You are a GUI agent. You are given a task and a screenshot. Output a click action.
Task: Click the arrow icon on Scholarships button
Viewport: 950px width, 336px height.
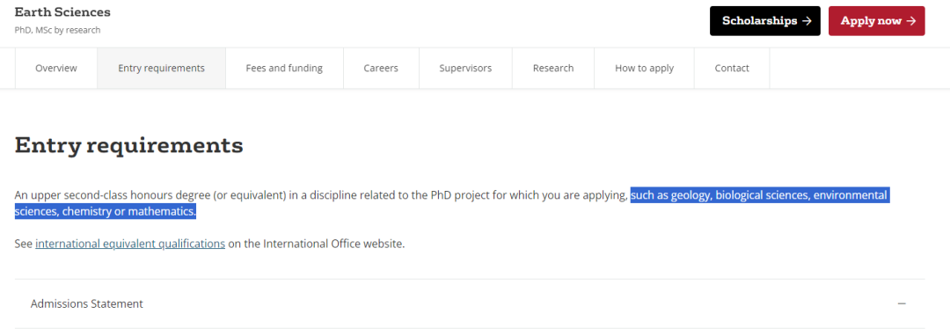(x=807, y=20)
